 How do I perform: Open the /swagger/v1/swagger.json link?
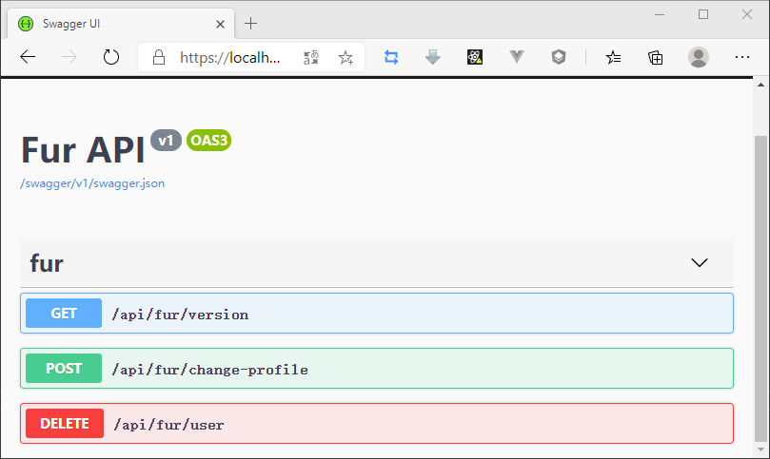pyautogui.click(x=92, y=183)
